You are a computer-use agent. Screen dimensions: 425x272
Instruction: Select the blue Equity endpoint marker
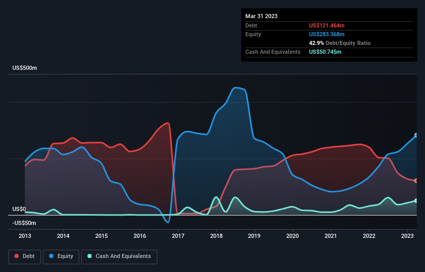[x=416, y=135]
